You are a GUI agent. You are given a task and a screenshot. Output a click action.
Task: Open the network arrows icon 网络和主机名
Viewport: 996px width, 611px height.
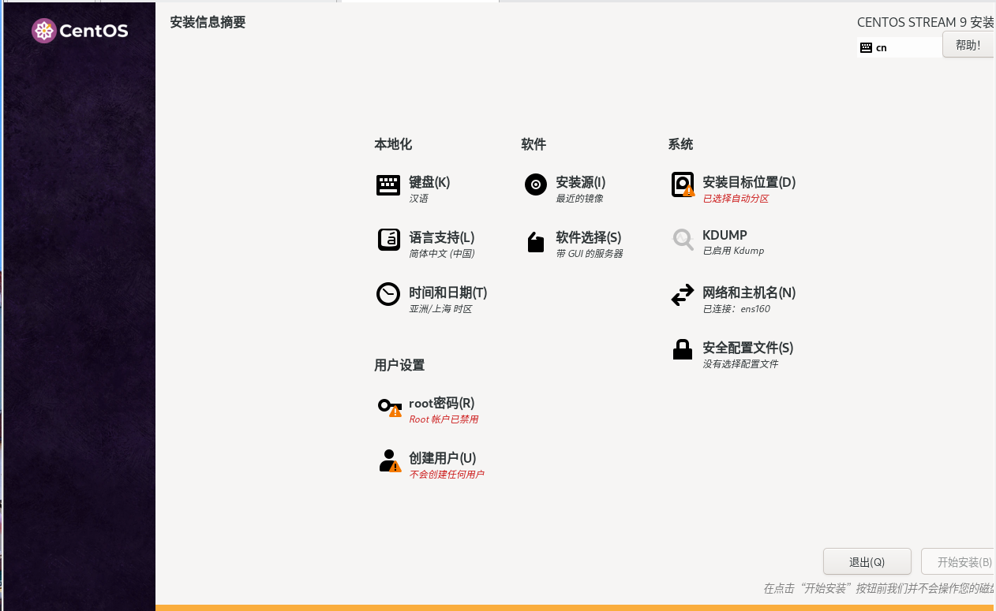point(683,295)
